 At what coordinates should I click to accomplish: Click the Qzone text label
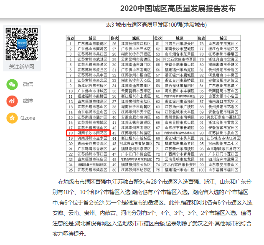[x=28, y=118]
